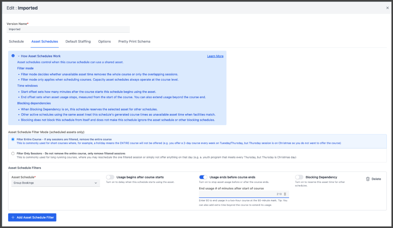Choose Filter Only Sessions radio option
The width and height of the screenshot is (393, 228).
tap(13, 154)
